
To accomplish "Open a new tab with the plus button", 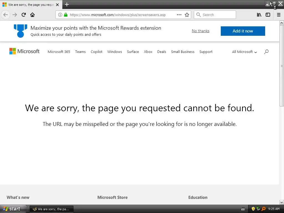I will pyautogui.click(x=67, y=4).
